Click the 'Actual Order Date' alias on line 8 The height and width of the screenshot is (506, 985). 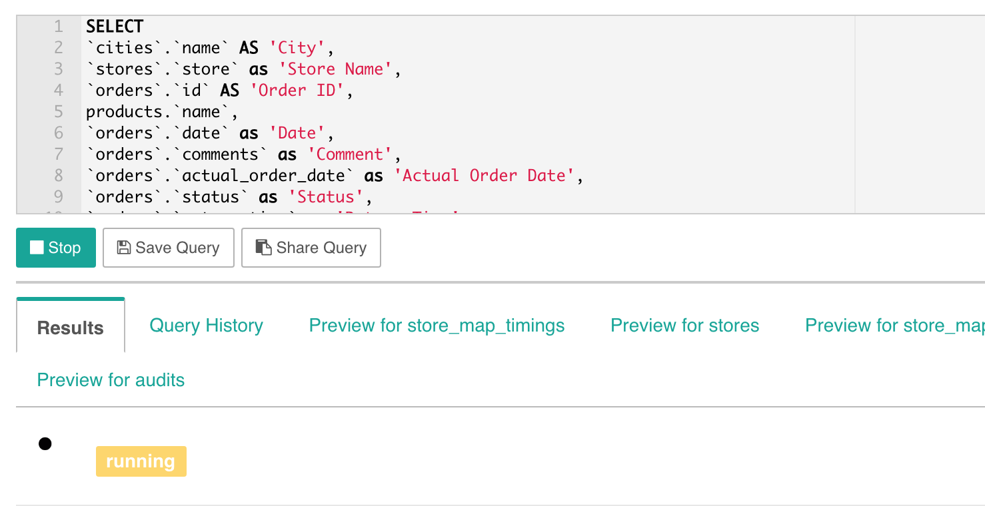coord(489,175)
